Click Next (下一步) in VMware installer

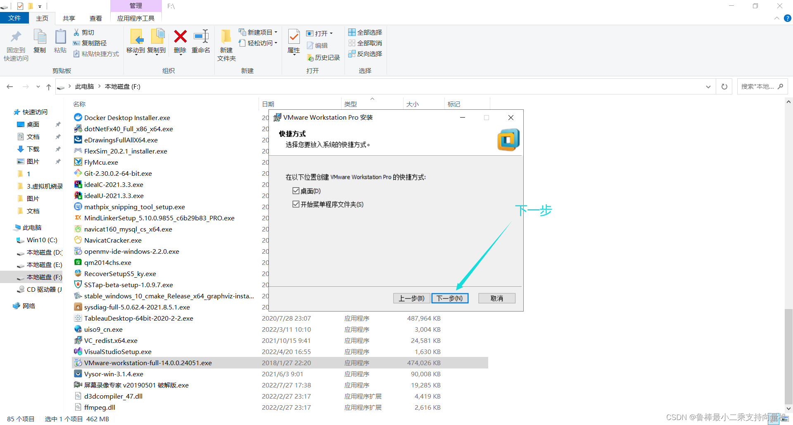click(x=450, y=298)
